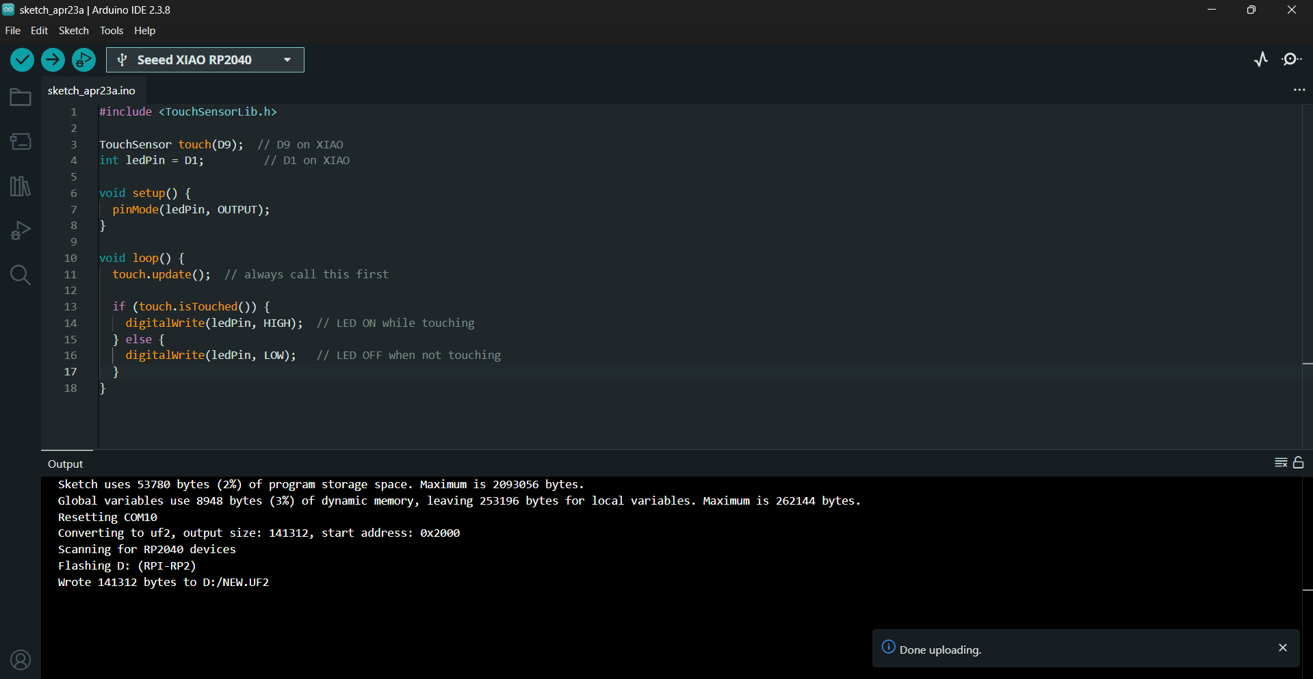Start debugging with the debug play button

click(x=83, y=60)
